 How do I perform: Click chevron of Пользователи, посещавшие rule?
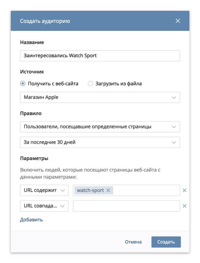coord(174,127)
